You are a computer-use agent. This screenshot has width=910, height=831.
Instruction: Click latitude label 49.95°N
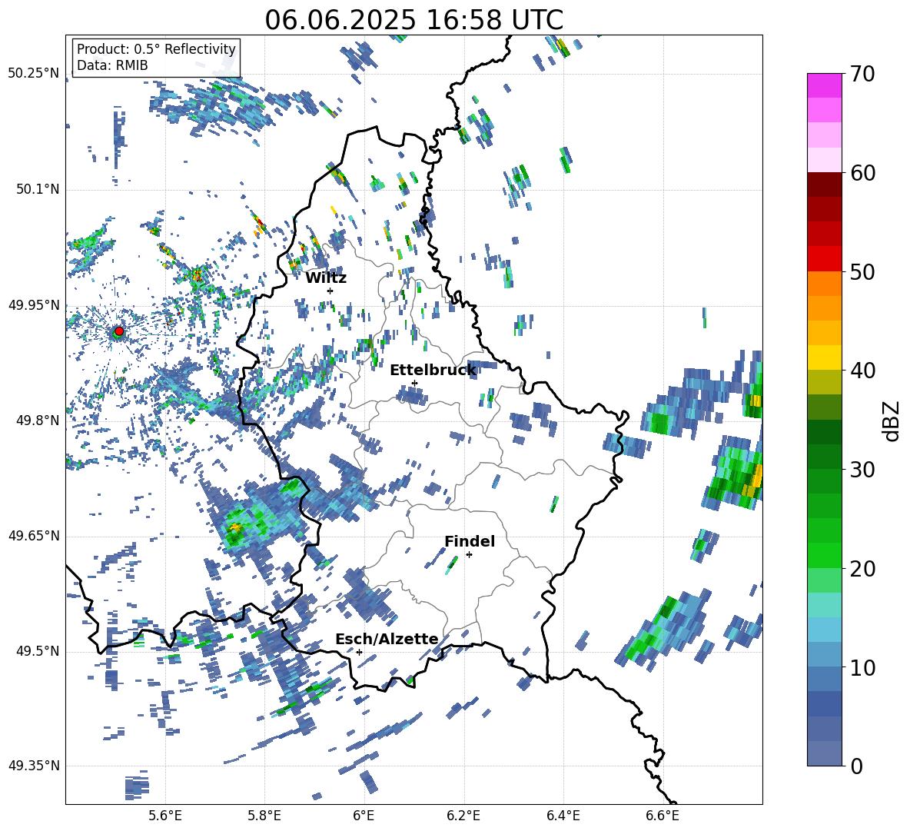(x=34, y=304)
